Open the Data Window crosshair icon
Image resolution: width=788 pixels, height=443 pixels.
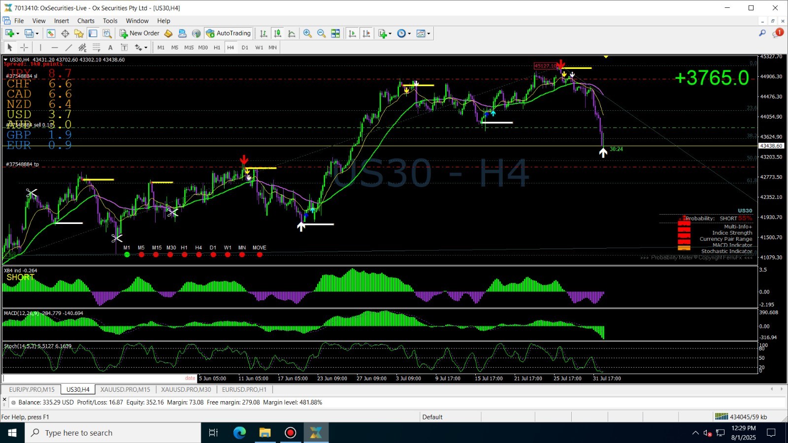pos(65,33)
